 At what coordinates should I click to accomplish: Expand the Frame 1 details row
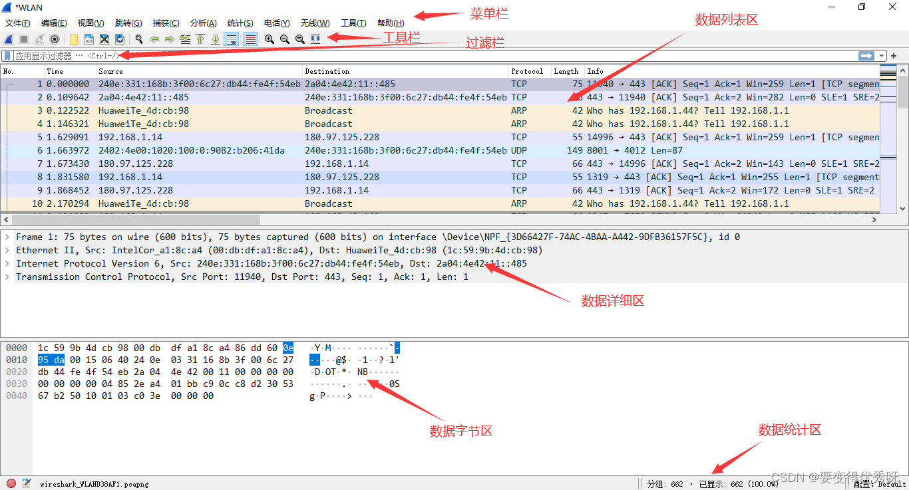(7, 237)
